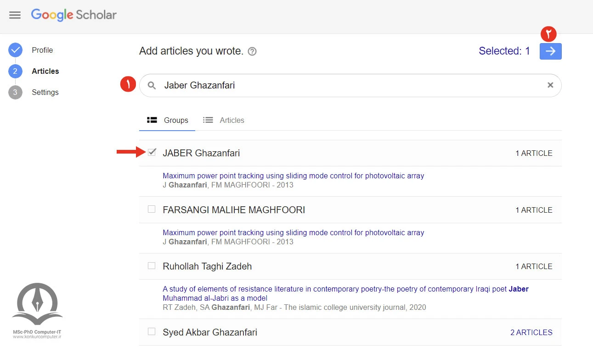Click the Settings step number 3 circle
Viewport: 593px width, 347px height.
tap(15, 93)
